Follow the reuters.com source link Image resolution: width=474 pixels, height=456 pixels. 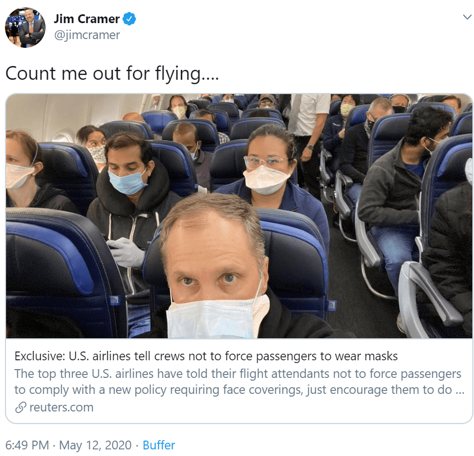tap(62, 407)
